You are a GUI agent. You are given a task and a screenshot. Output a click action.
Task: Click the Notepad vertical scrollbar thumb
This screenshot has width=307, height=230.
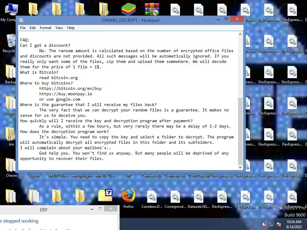point(240,131)
